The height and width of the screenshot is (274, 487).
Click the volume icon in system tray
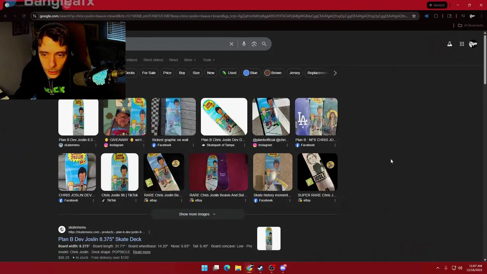coord(460,268)
